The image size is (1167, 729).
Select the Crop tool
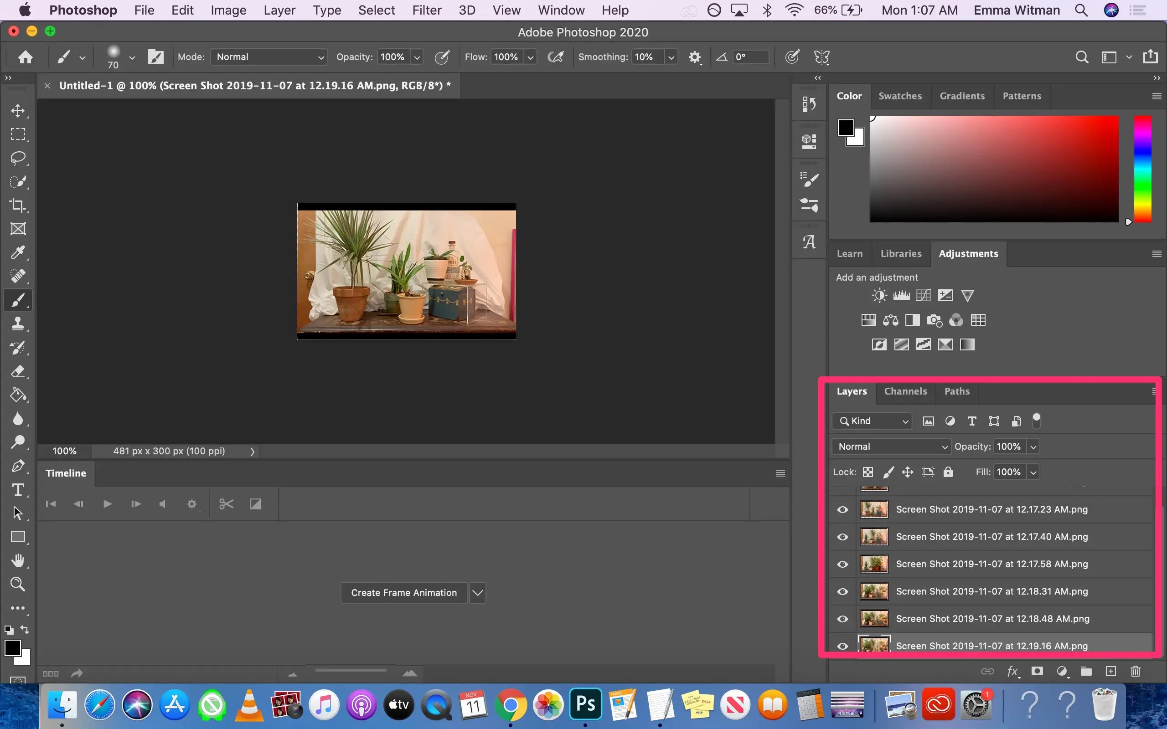coord(18,205)
